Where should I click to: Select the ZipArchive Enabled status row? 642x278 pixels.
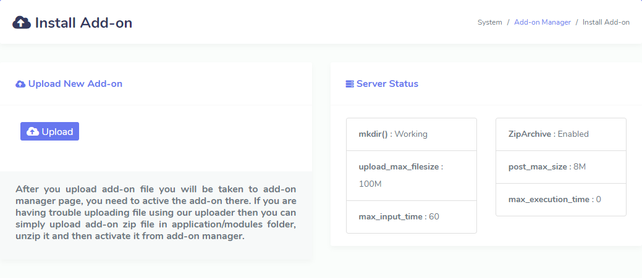[x=560, y=134]
